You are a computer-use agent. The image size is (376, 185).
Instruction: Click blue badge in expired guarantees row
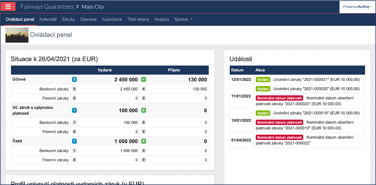coord(74,110)
